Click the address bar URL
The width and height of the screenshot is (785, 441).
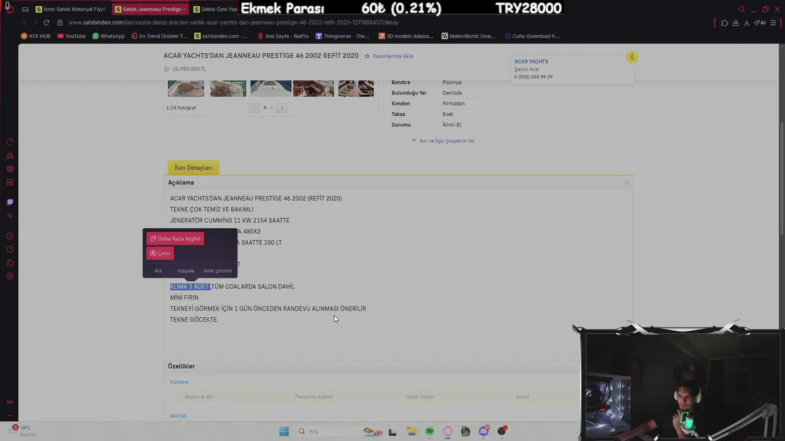(234, 23)
